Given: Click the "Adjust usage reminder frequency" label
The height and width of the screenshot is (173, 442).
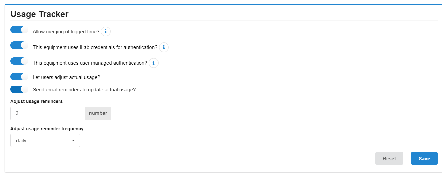Looking at the screenshot, I should (47, 129).
